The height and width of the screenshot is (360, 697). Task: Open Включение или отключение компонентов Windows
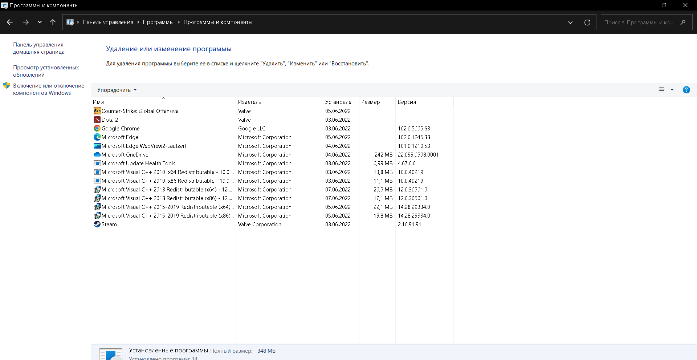49,89
